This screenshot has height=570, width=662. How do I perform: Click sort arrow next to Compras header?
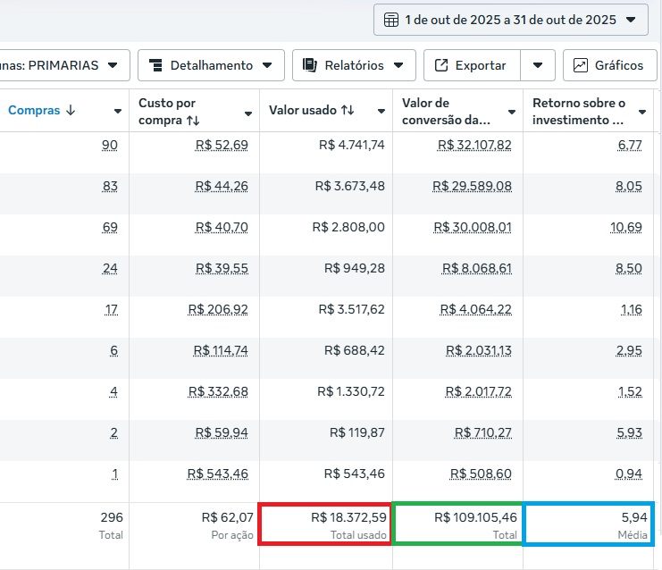click(71, 111)
